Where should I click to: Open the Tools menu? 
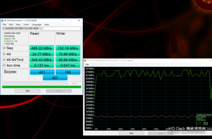(26, 24)
